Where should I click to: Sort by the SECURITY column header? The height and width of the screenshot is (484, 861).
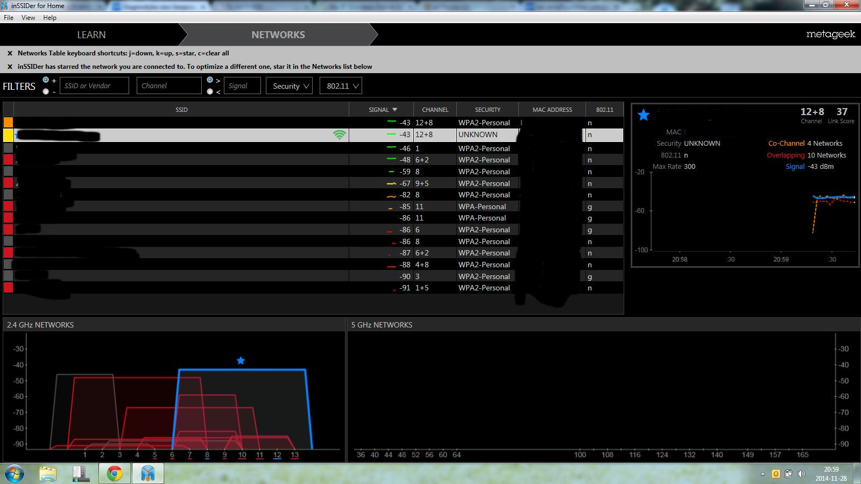point(488,110)
